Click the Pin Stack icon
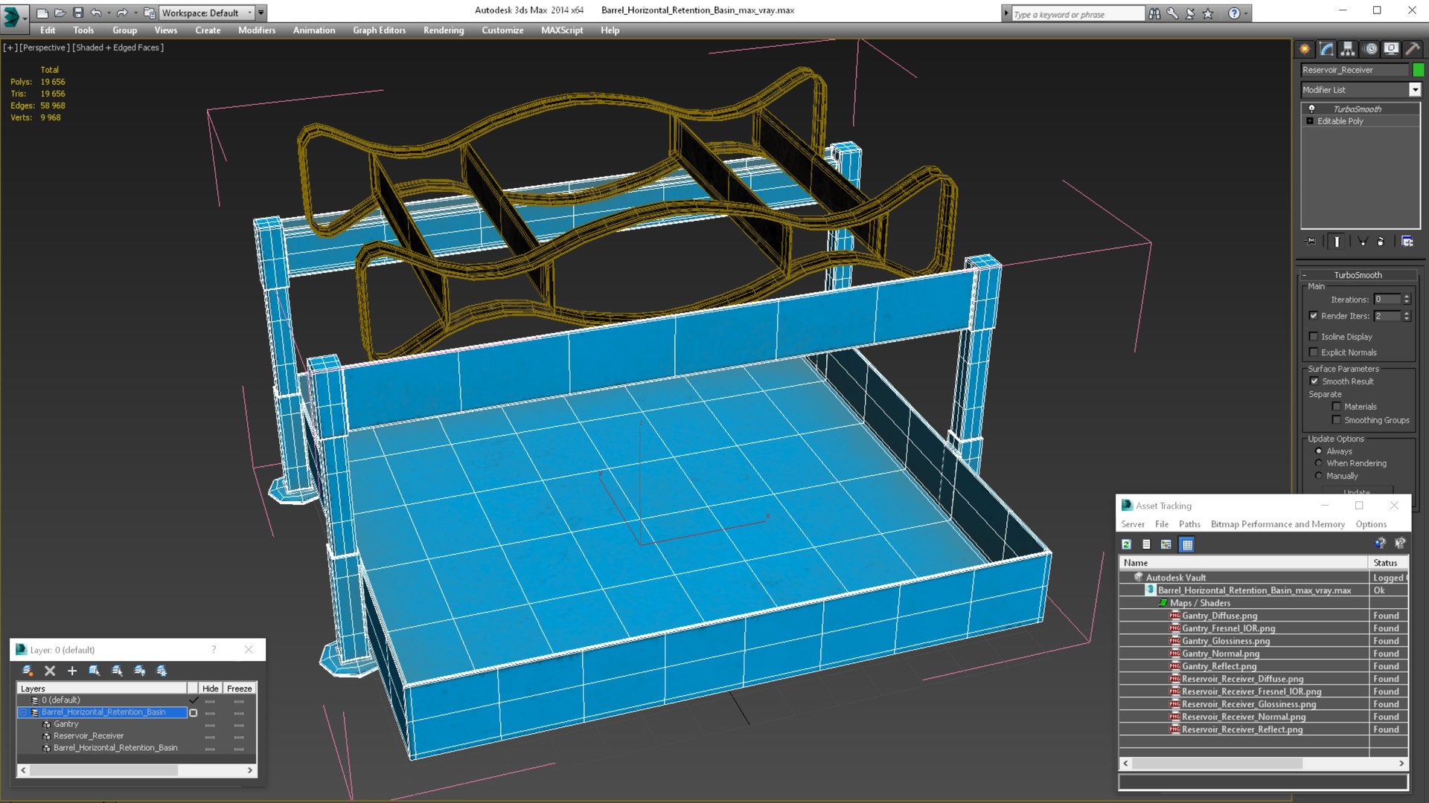Image resolution: width=1429 pixels, height=803 pixels. pos(1311,242)
